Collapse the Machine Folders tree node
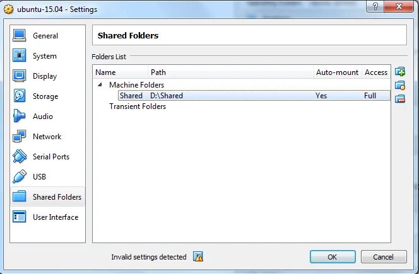 [x=100, y=85]
